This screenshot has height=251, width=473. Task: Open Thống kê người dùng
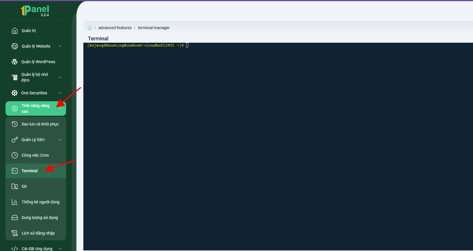[36, 202]
